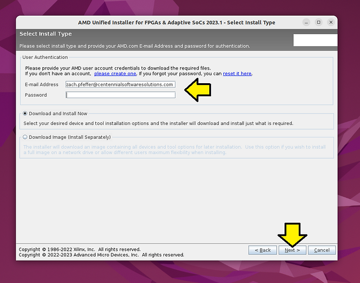The width and height of the screenshot is (360, 283).
Task: Click 'Please select install type' instruction text
Action: coord(135,46)
